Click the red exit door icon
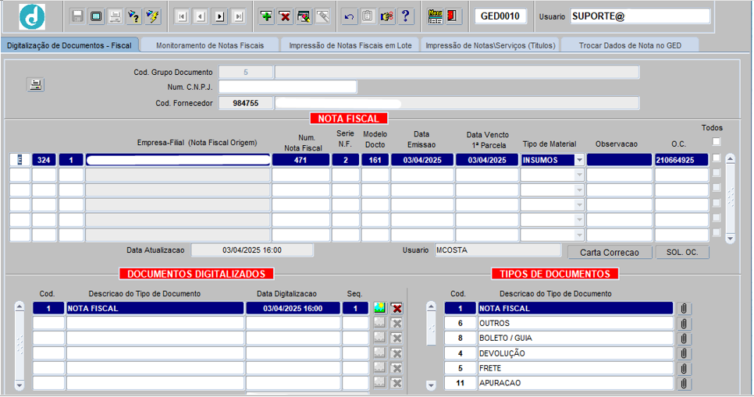The width and height of the screenshot is (754, 397). click(453, 16)
